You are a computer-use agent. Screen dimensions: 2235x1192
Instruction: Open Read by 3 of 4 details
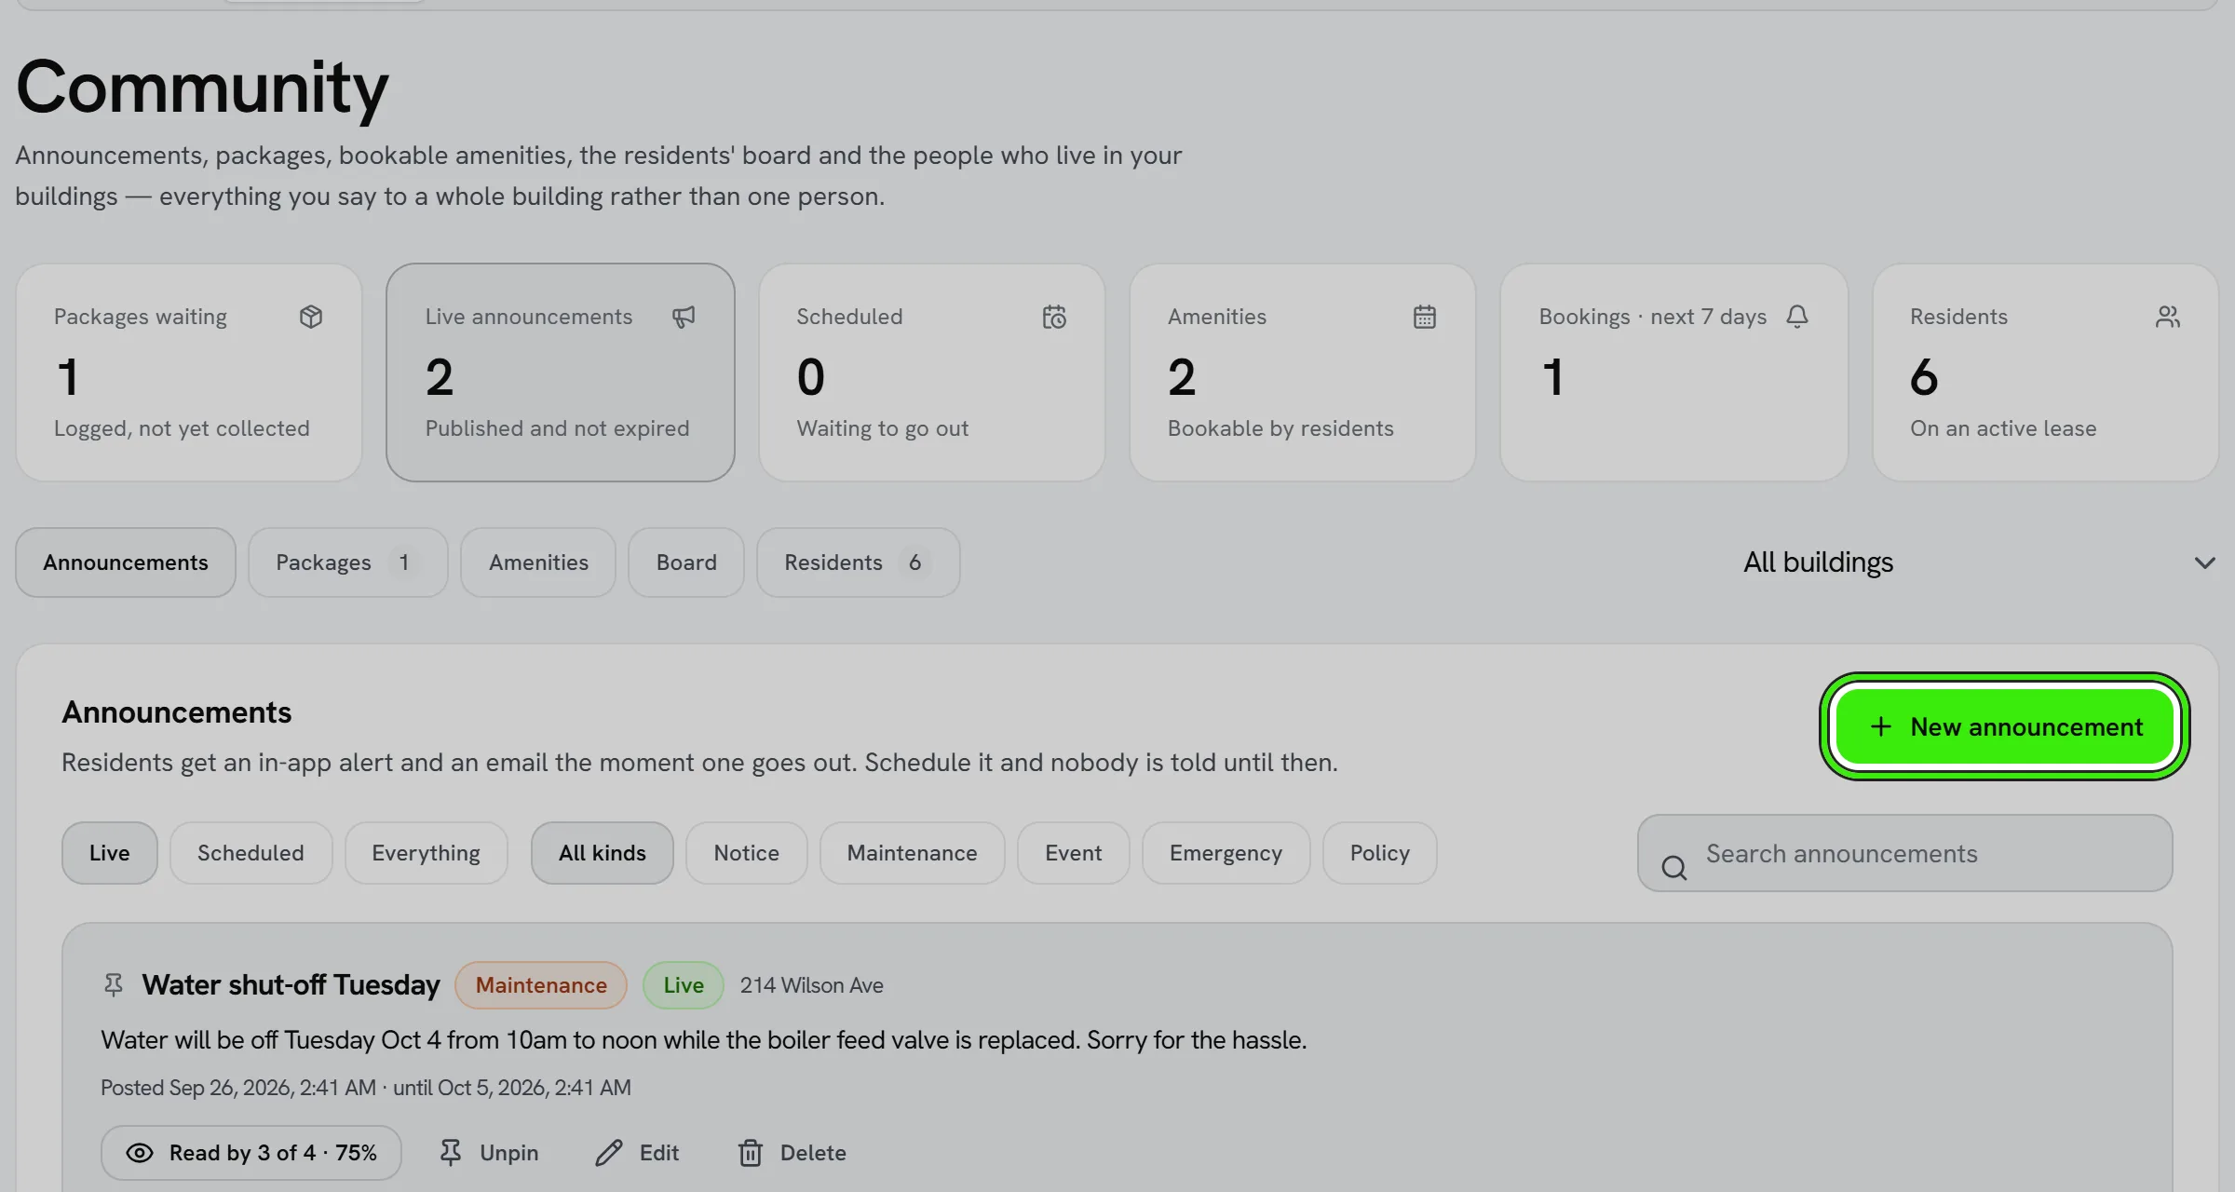point(251,1153)
